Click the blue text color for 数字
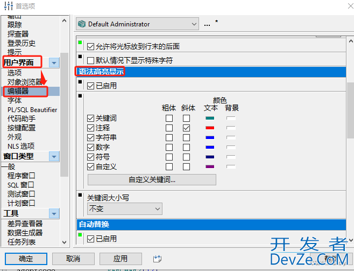 (x=210, y=147)
